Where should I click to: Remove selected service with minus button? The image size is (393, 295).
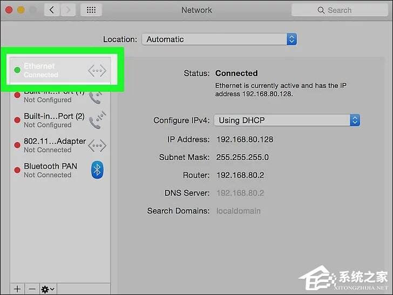tap(32, 289)
